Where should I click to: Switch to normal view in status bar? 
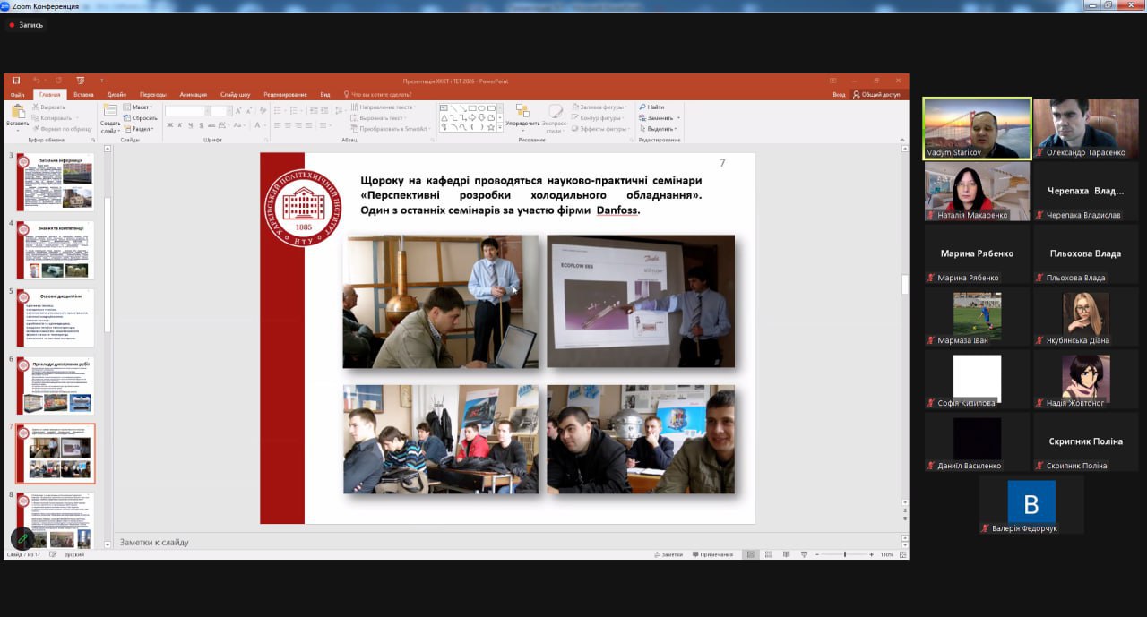[750, 554]
